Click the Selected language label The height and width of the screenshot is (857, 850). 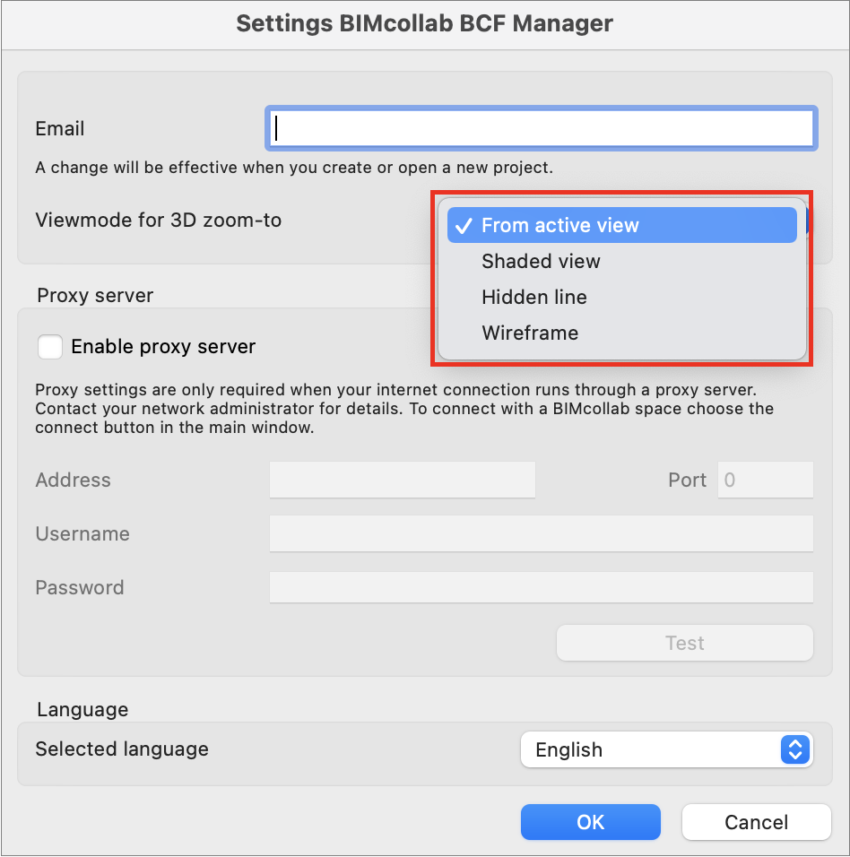pyautogui.click(x=122, y=749)
